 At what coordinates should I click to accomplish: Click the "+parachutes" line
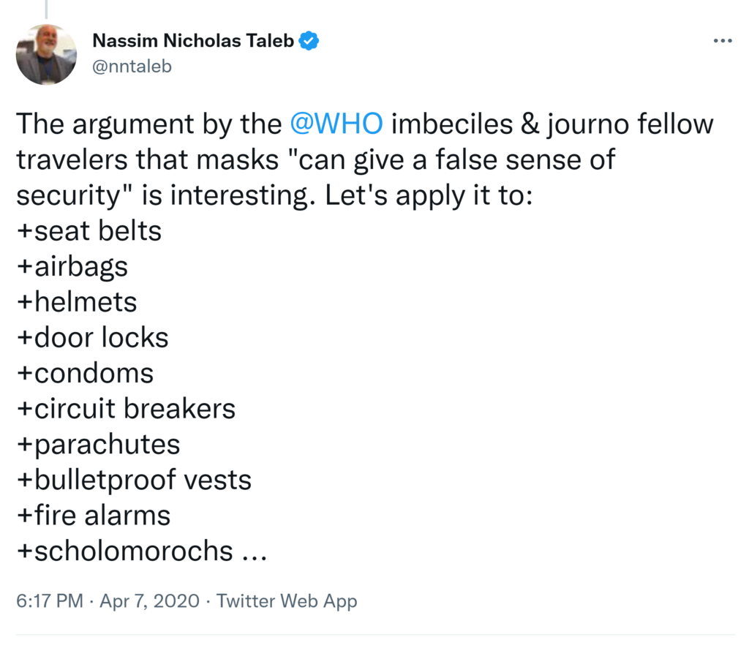click(x=98, y=444)
